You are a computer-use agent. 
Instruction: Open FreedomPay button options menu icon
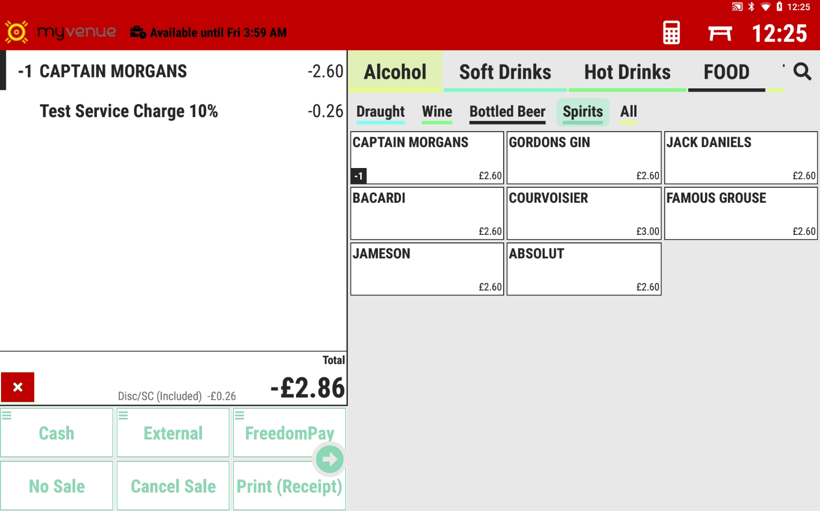(x=239, y=415)
